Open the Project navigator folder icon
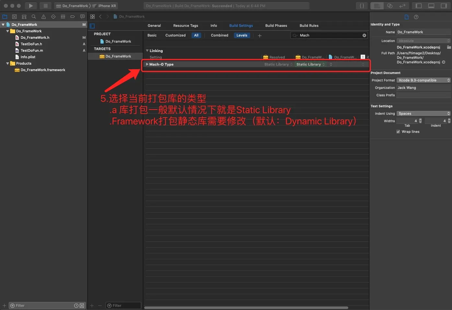The width and height of the screenshot is (452, 310). [x=5, y=16]
